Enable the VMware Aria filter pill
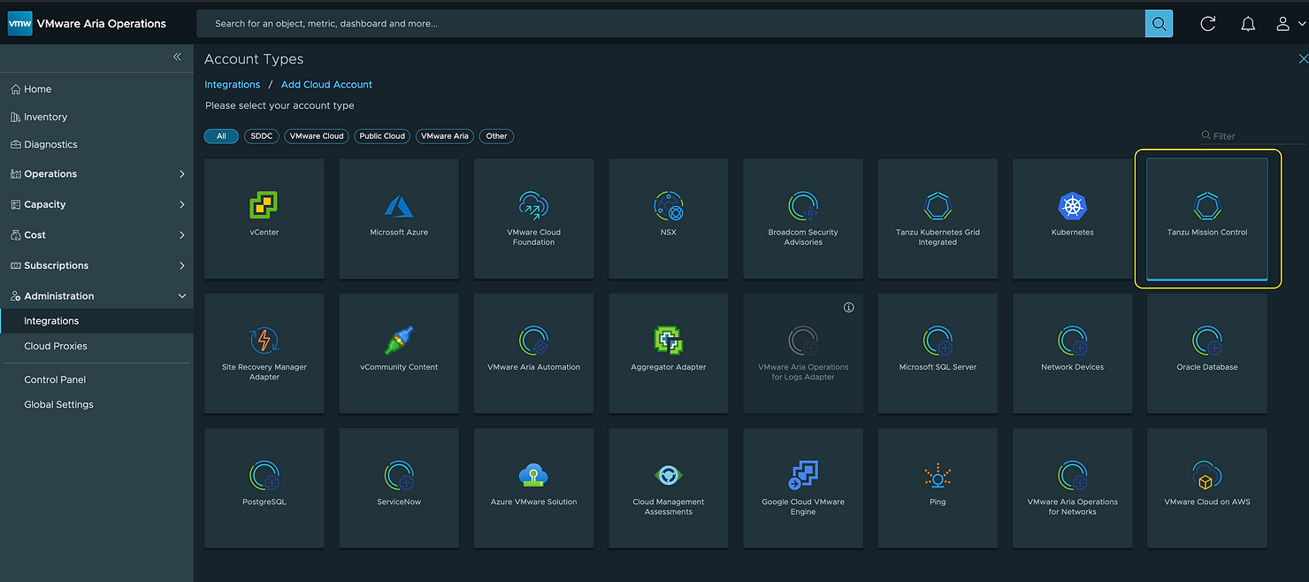This screenshot has width=1309, height=582. coord(445,136)
